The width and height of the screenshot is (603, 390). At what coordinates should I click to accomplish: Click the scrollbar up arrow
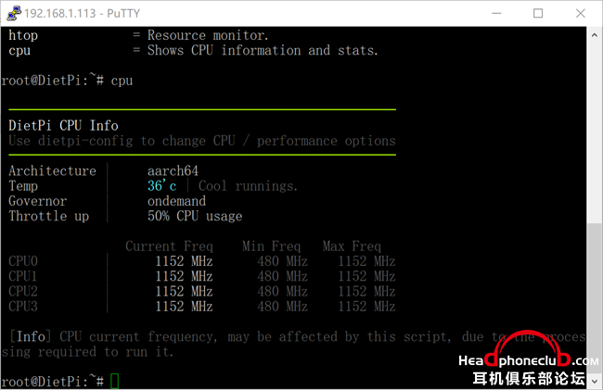click(595, 35)
